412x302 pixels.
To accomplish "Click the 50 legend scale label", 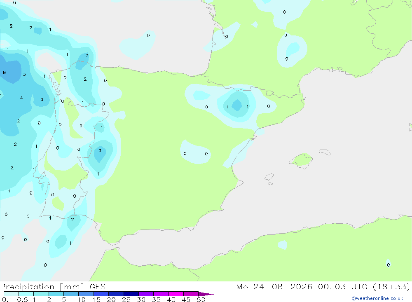I will [201, 300].
